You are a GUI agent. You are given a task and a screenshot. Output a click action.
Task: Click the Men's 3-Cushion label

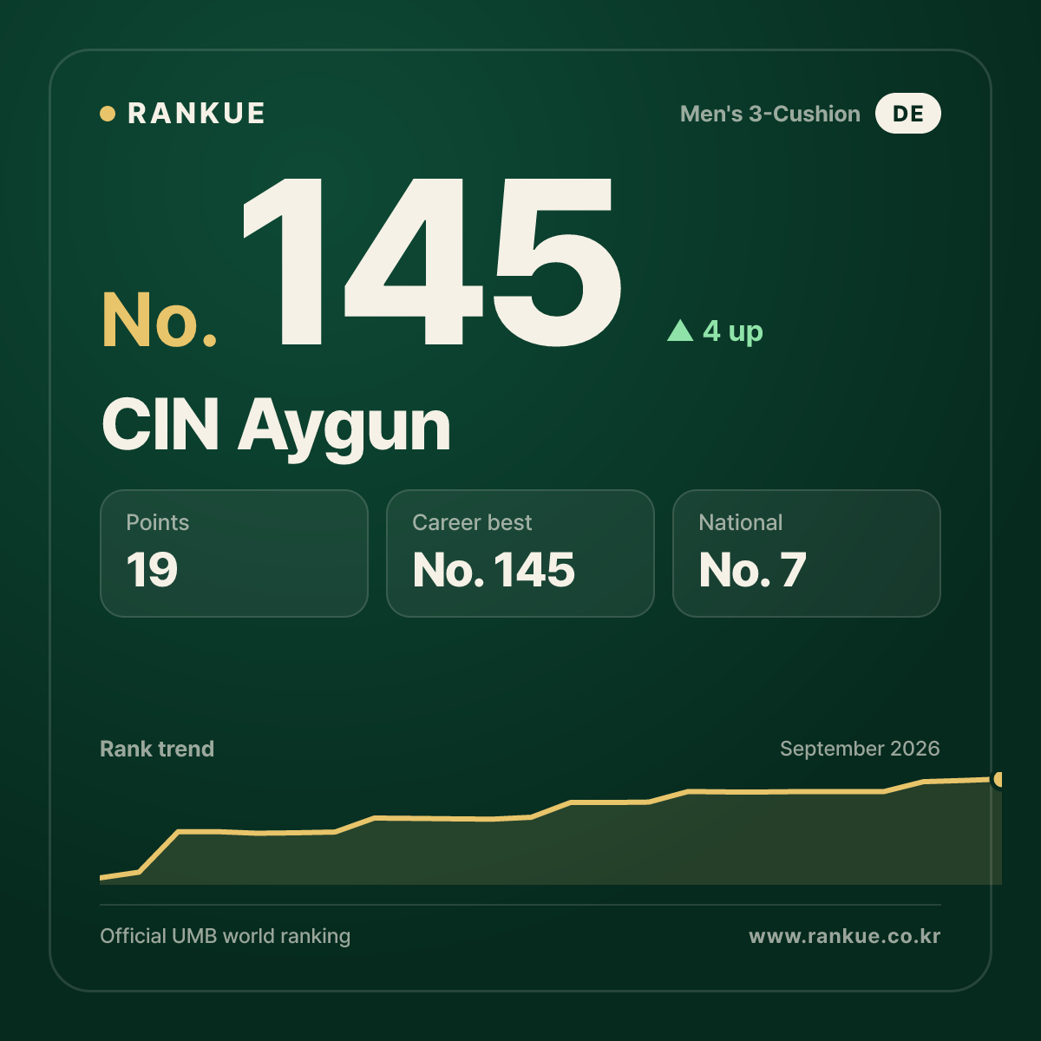click(770, 114)
